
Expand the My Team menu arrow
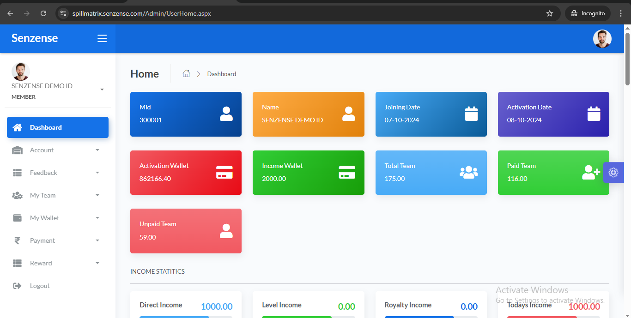pos(97,195)
